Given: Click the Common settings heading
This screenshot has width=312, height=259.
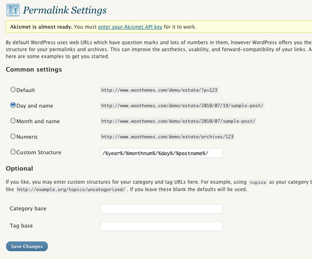Looking at the screenshot, I should (x=34, y=70).
